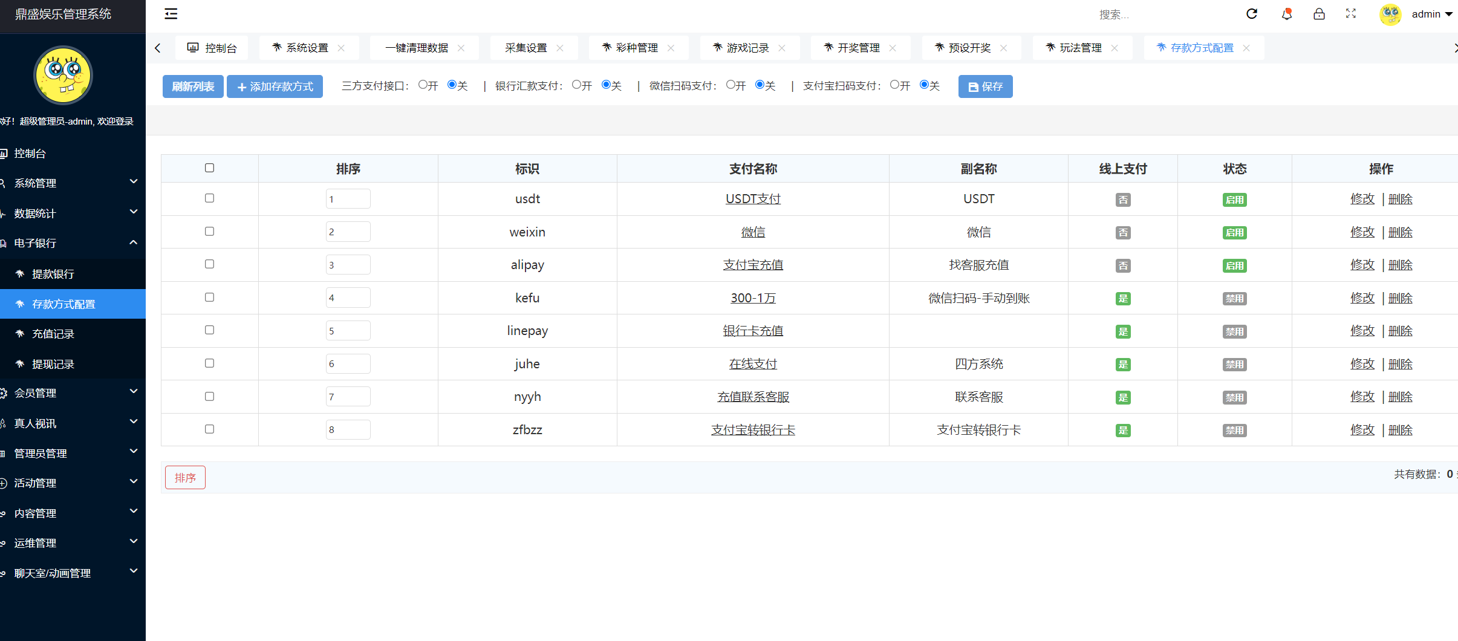Image resolution: width=1458 pixels, height=641 pixels.
Task: Click the 添加存款方式 button
Action: (275, 86)
